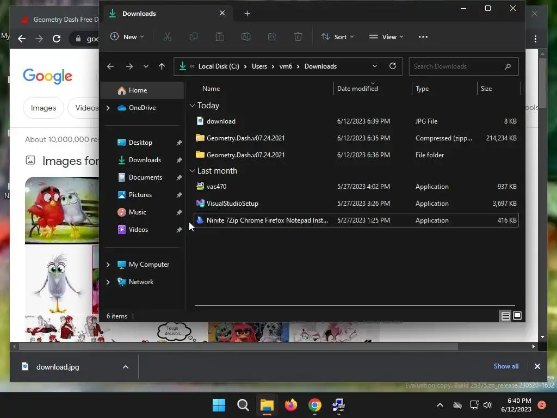Launch Firefox from taskbar
The width and height of the screenshot is (557, 418).
(291, 405)
